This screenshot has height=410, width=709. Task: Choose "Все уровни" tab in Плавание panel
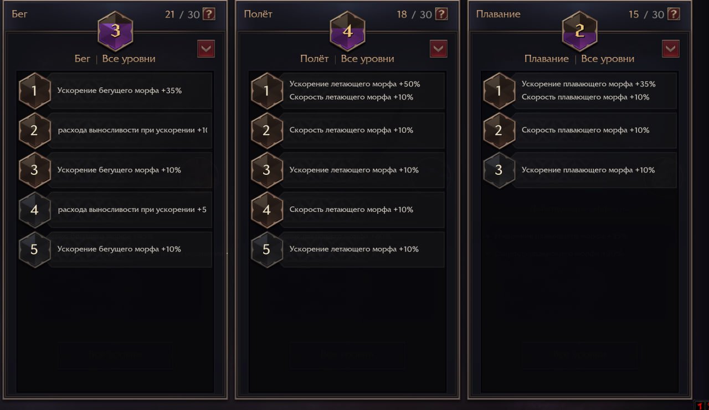[x=608, y=59]
